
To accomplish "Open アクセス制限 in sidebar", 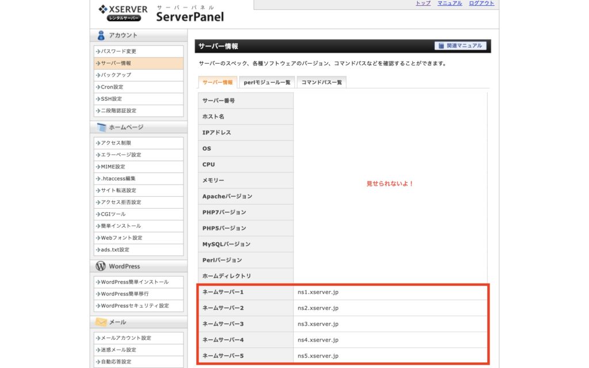I will [139, 143].
